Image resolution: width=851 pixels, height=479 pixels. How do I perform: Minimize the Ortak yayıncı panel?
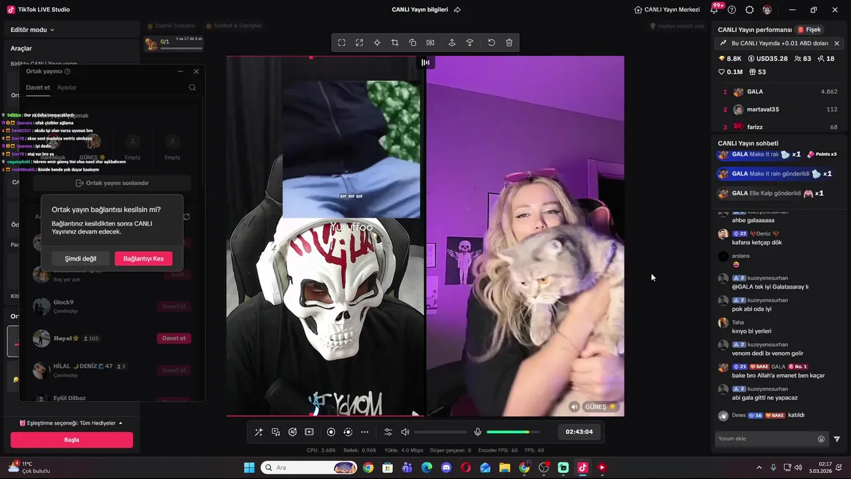pyautogui.click(x=180, y=71)
